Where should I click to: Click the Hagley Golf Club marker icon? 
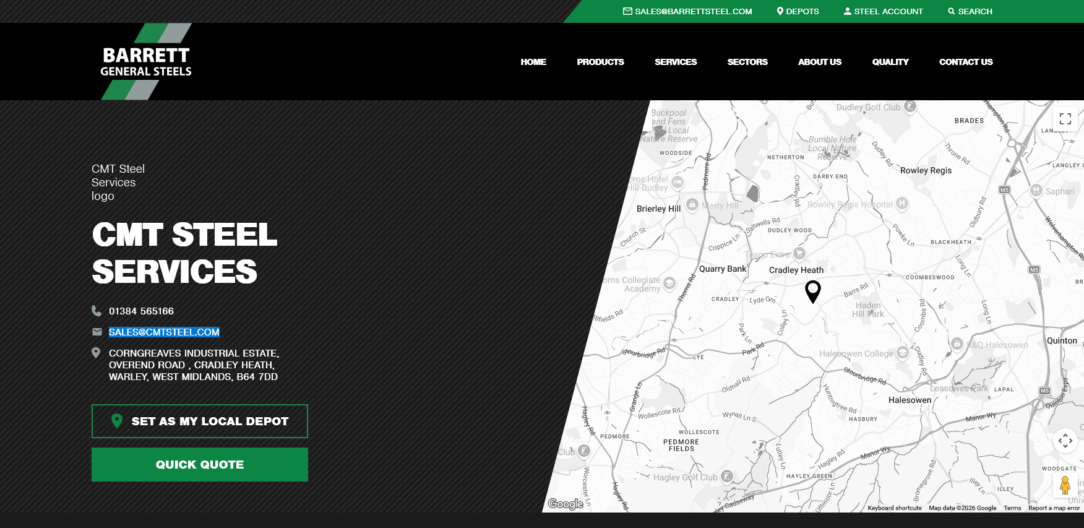tap(727, 476)
